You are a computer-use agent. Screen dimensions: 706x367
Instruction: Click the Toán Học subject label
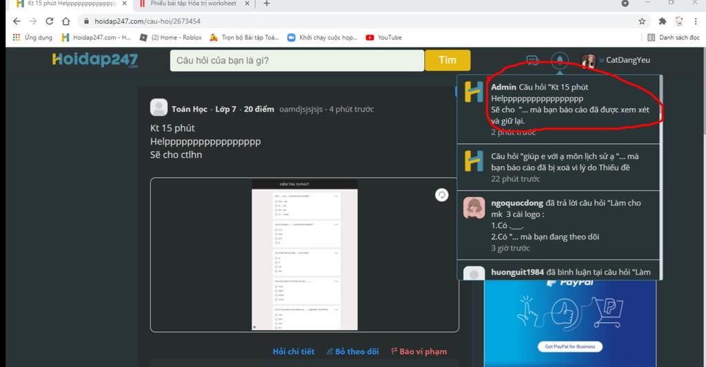click(189, 109)
